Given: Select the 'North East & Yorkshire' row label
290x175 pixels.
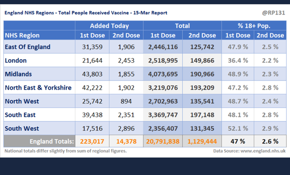Looking at the screenshot, I should click(38, 88).
